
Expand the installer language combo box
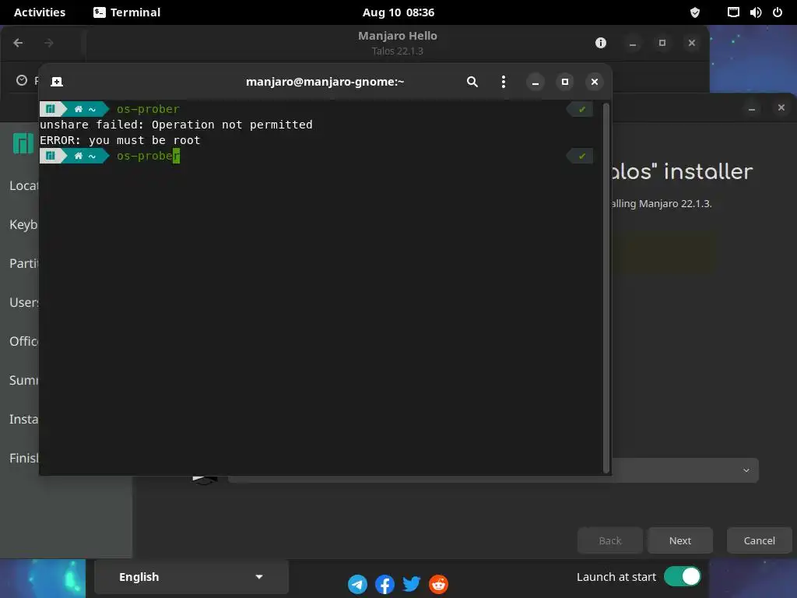[x=685, y=470]
